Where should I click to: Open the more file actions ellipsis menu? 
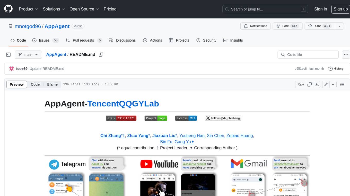(x=346, y=55)
